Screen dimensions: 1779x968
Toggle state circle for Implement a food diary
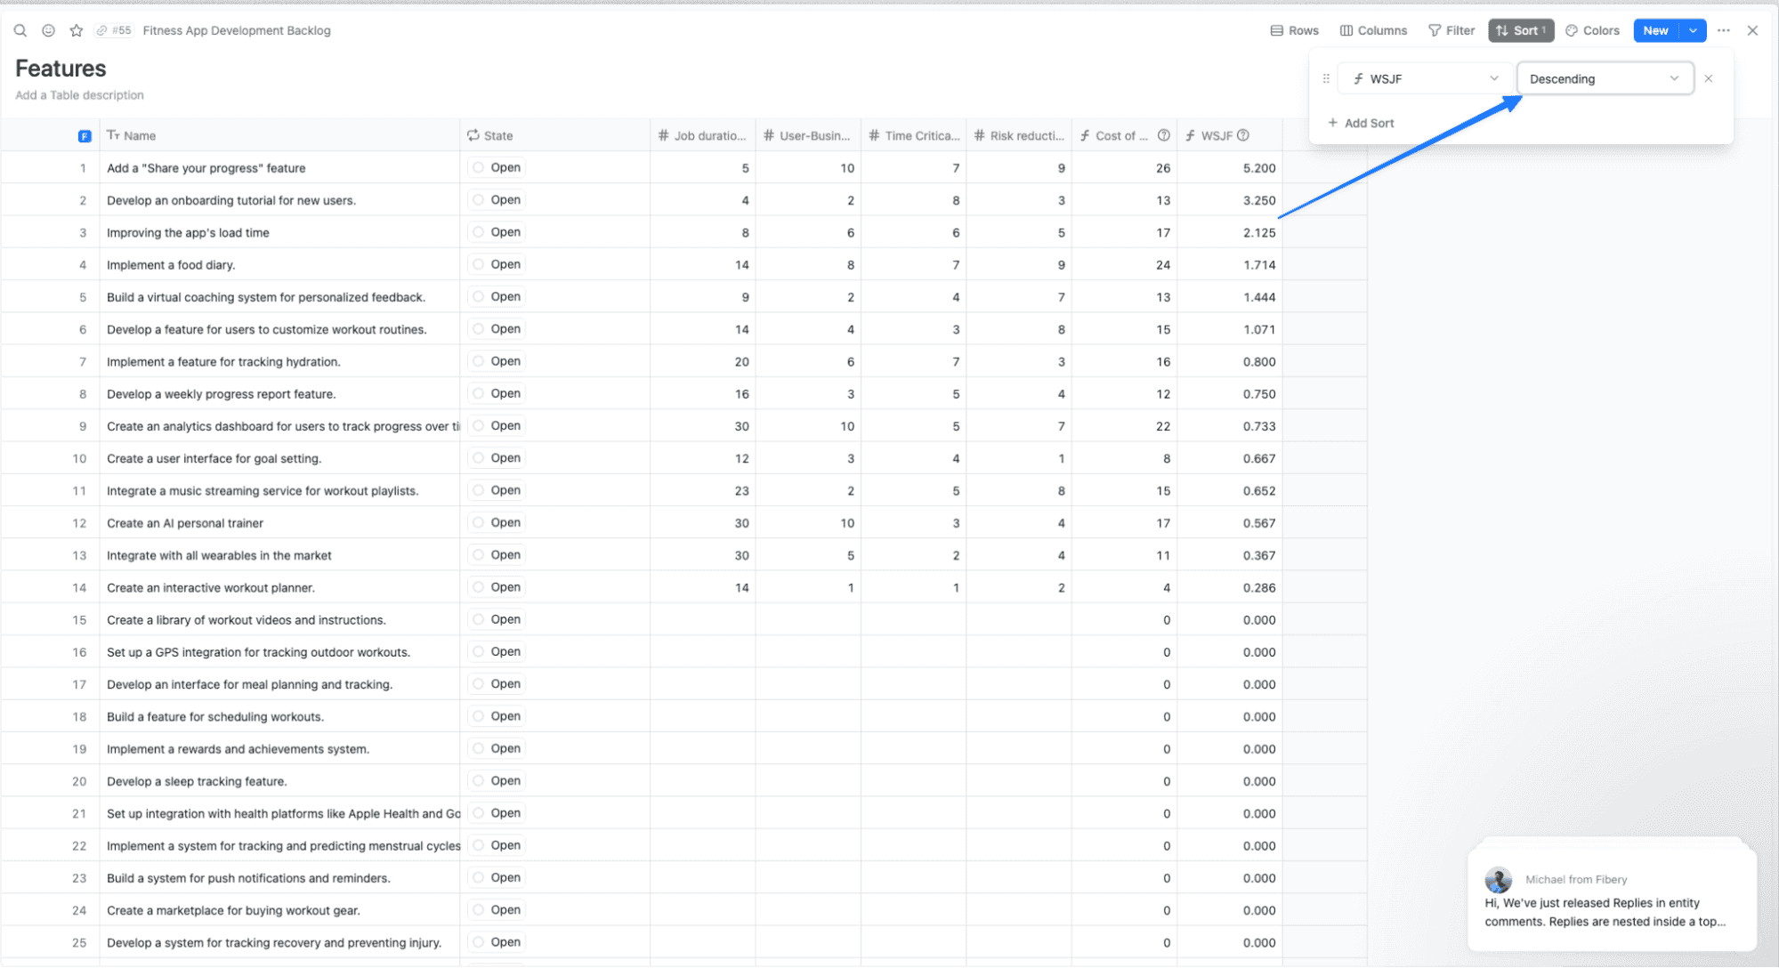pyautogui.click(x=479, y=264)
